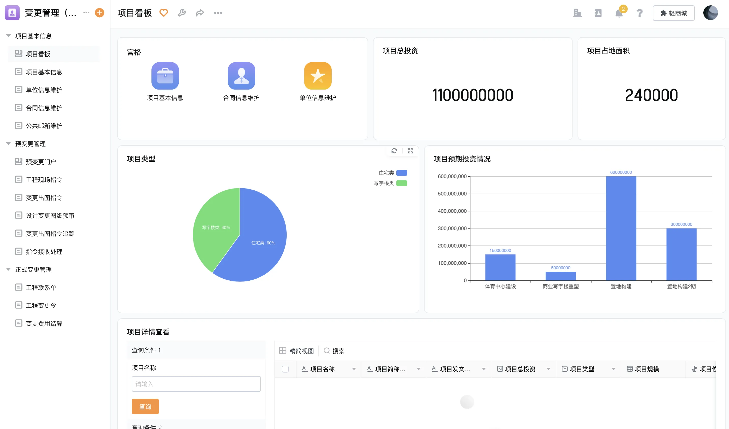Screen dimensions: 729x429
Task: Expand 项目类型 chart to fullscreen
Action: tap(410, 151)
